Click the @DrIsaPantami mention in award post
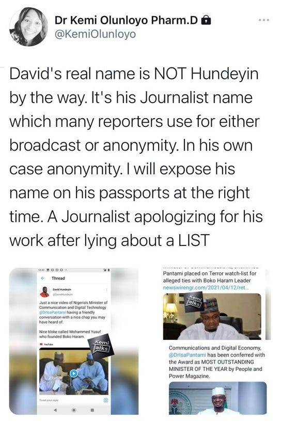This screenshot has height=424, width=282. pos(187,355)
